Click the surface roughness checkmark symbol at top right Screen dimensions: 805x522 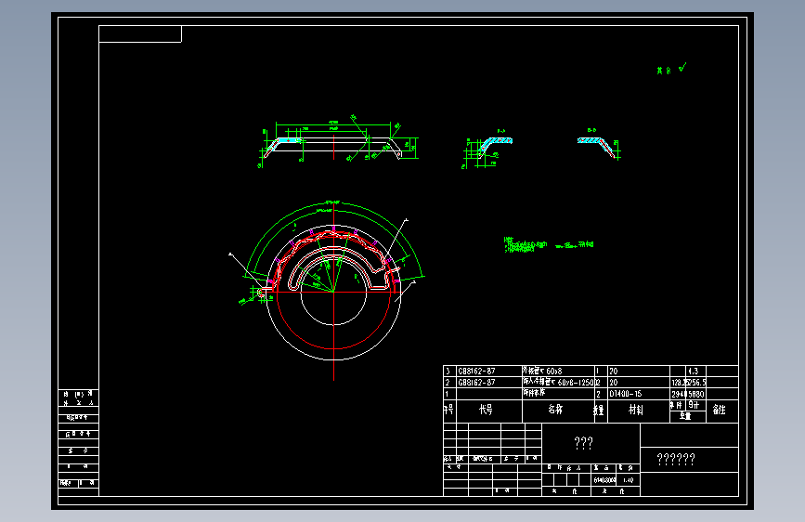point(682,67)
